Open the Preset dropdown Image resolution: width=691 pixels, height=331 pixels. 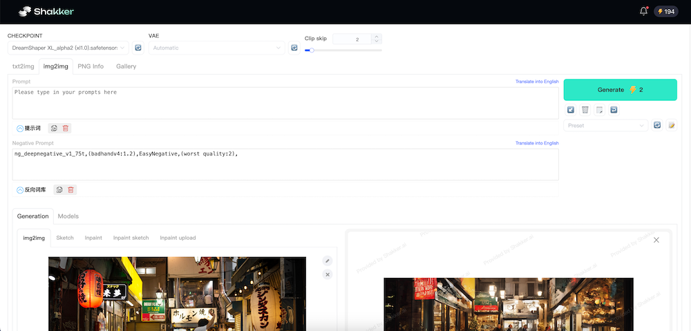click(606, 126)
